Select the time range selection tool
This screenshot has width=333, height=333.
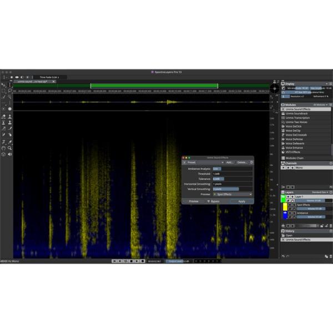tap(10, 85)
